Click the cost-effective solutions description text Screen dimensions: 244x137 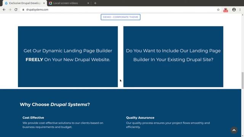pos(63,125)
